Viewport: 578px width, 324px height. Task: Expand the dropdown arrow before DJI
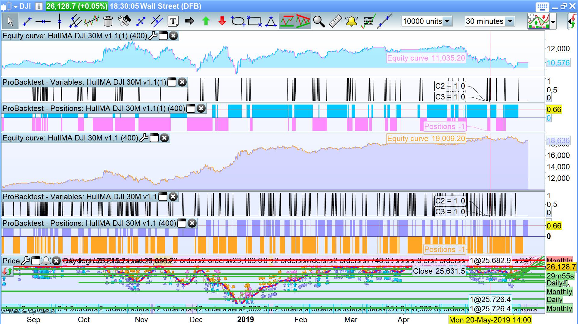[x=16, y=7]
